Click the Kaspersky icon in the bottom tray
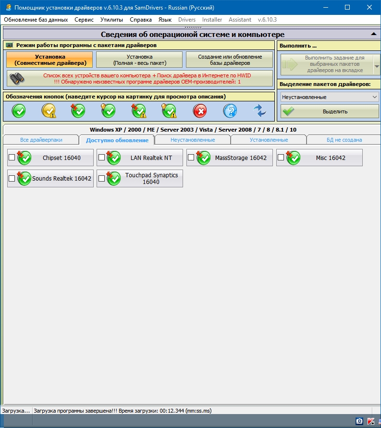 point(371,421)
